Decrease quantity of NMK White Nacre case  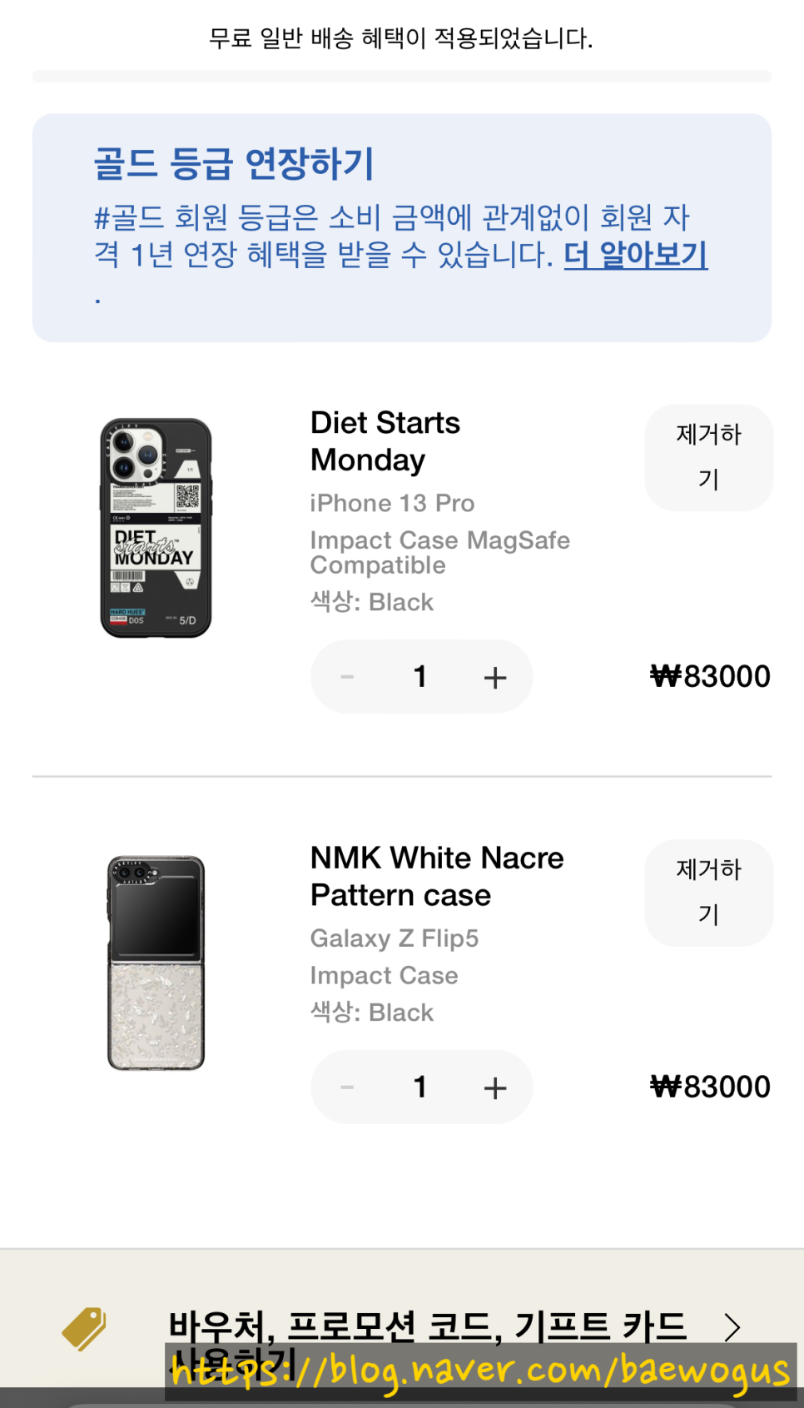(347, 1087)
